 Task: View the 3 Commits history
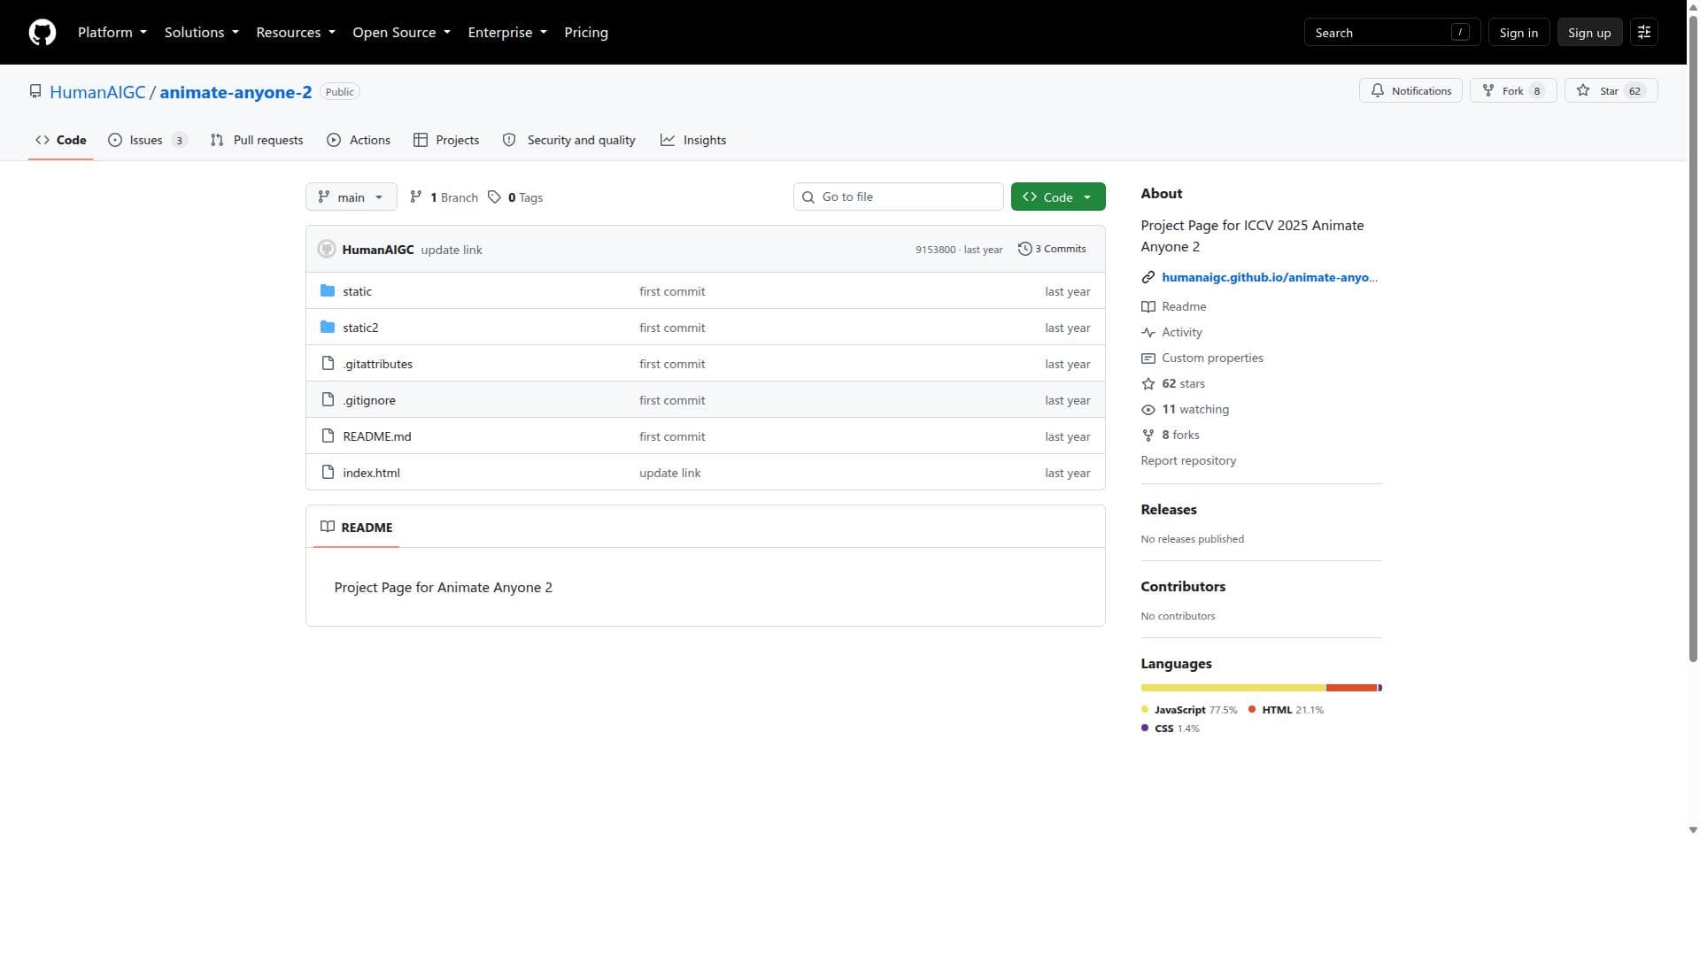[x=1052, y=250]
